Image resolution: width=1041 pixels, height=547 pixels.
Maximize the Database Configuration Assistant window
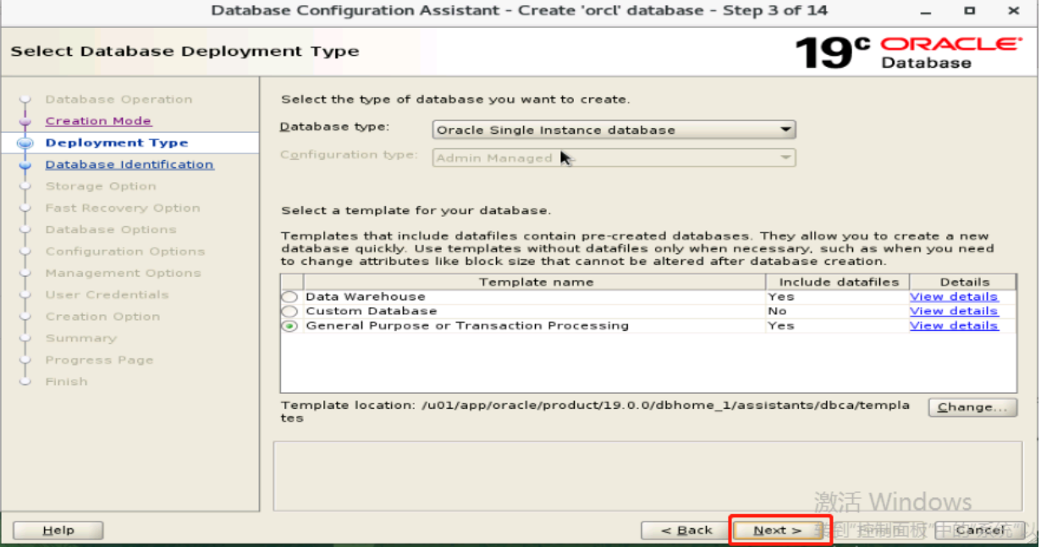point(971,10)
